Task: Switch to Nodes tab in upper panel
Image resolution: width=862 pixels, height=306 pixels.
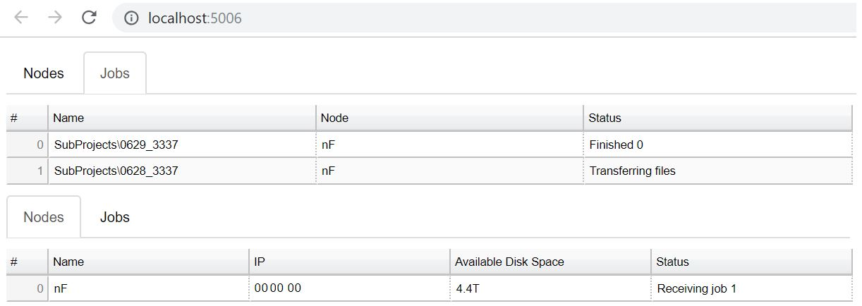Action: coord(44,73)
